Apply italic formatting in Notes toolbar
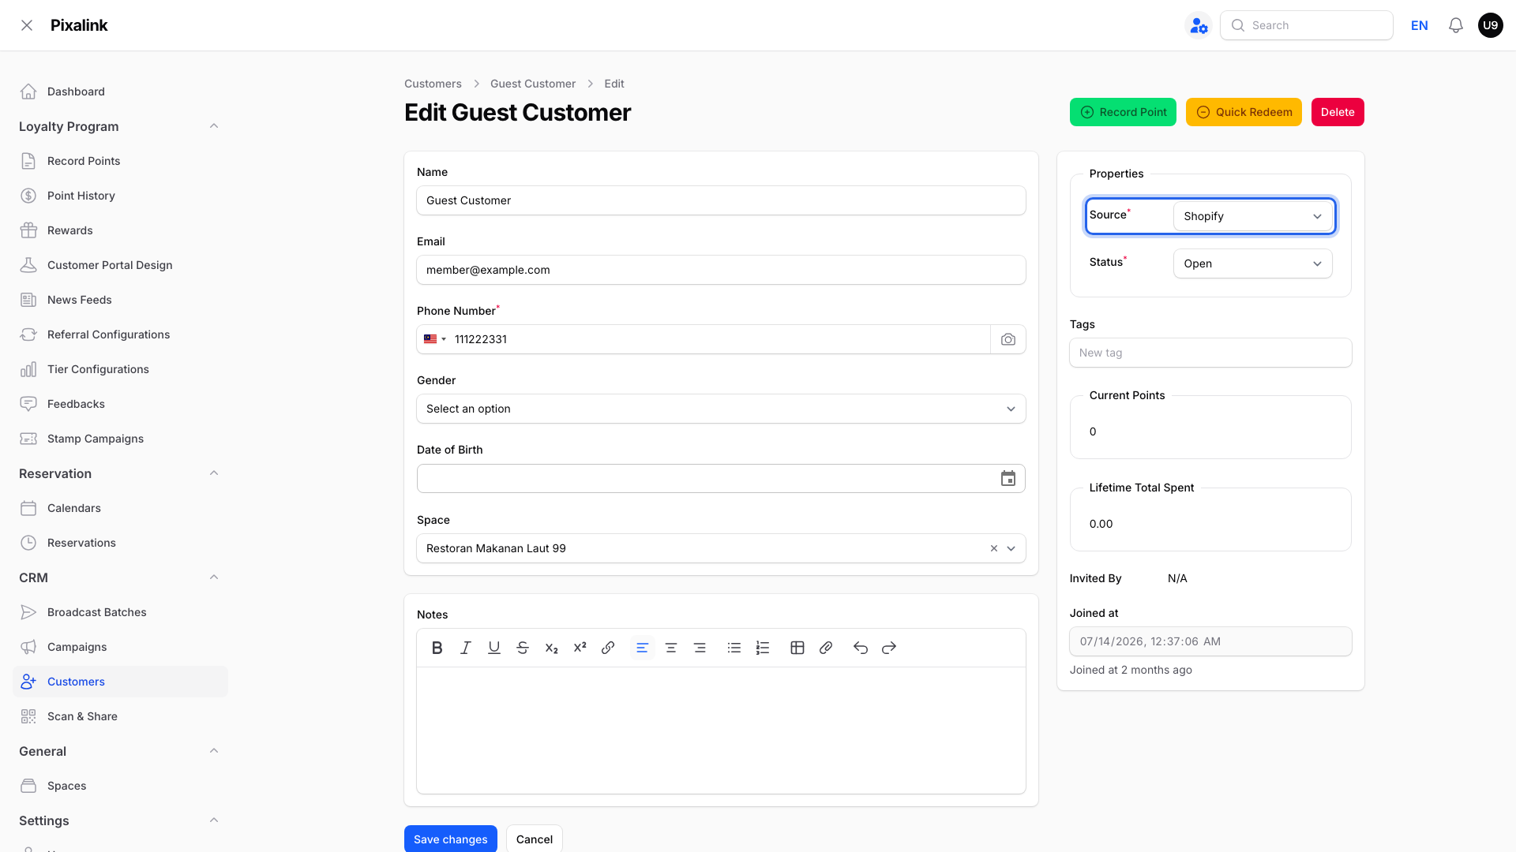The width and height of the screenshot is (1516, 852). (466, 648)
